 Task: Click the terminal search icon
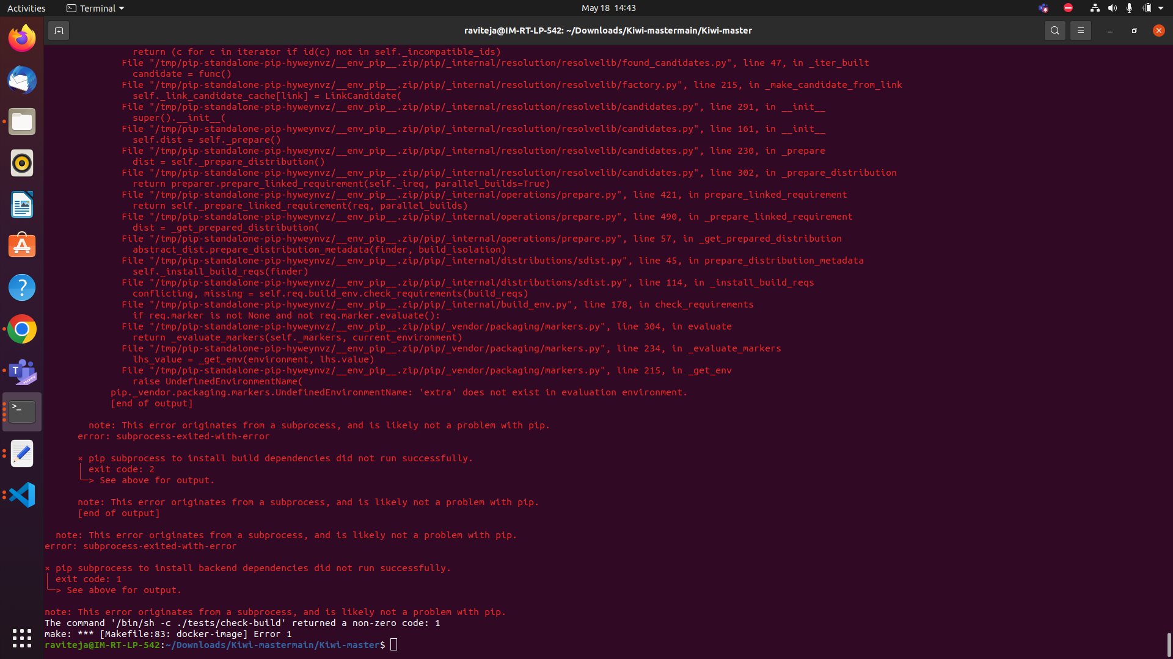(1054, 31)
